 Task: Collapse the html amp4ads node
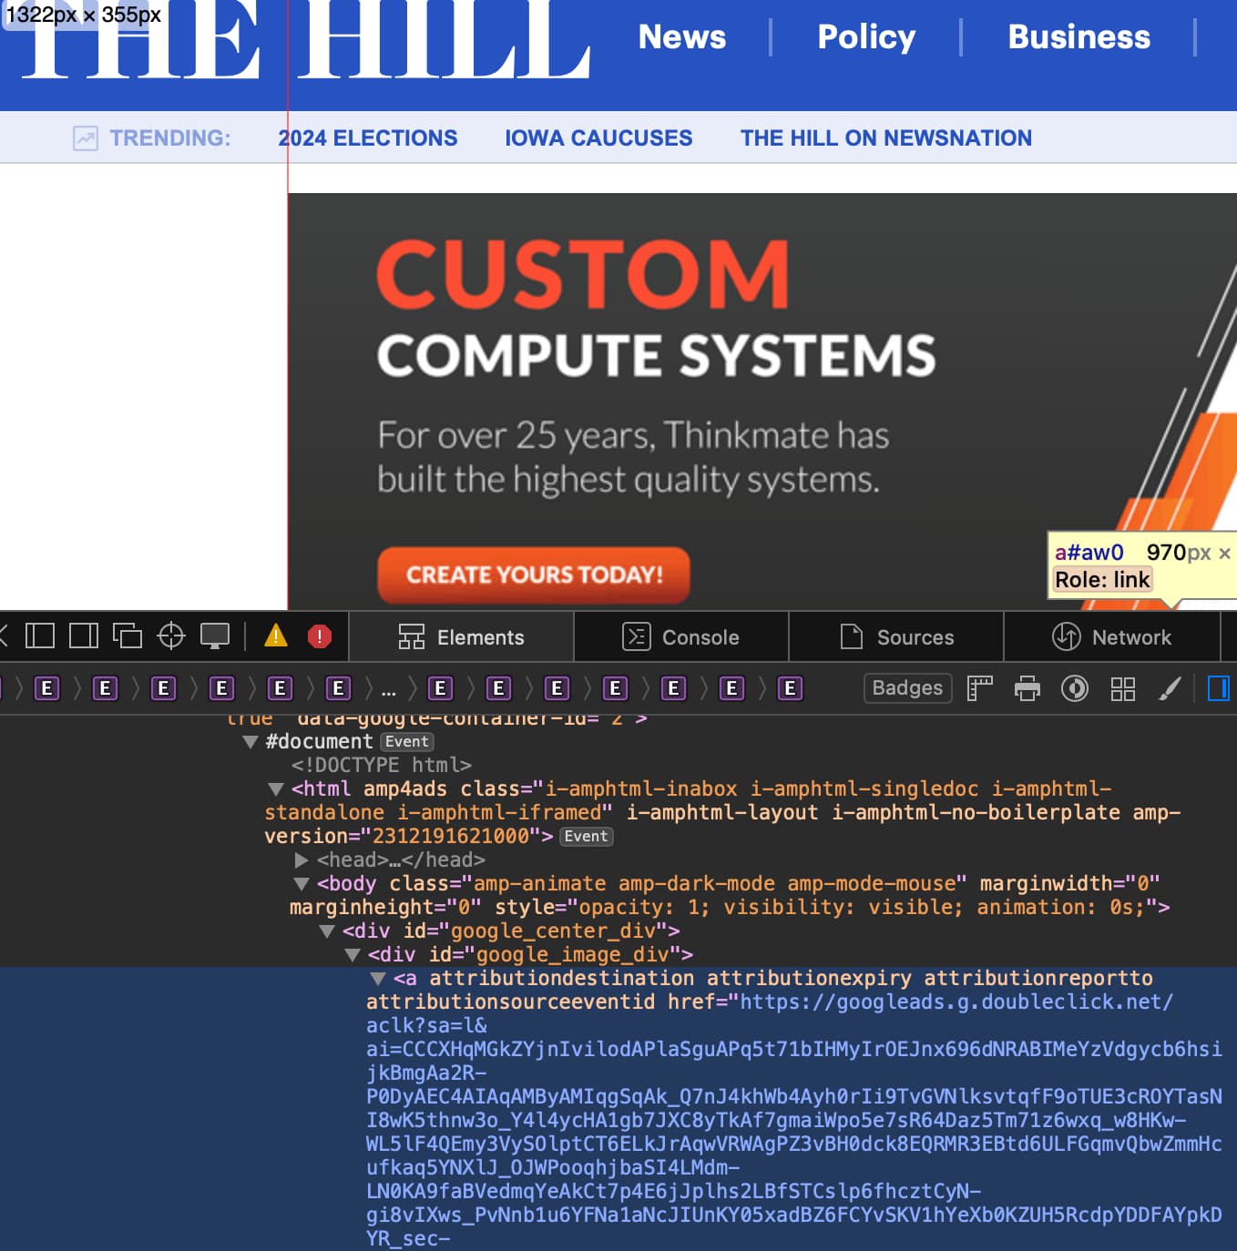coord(276,789)
